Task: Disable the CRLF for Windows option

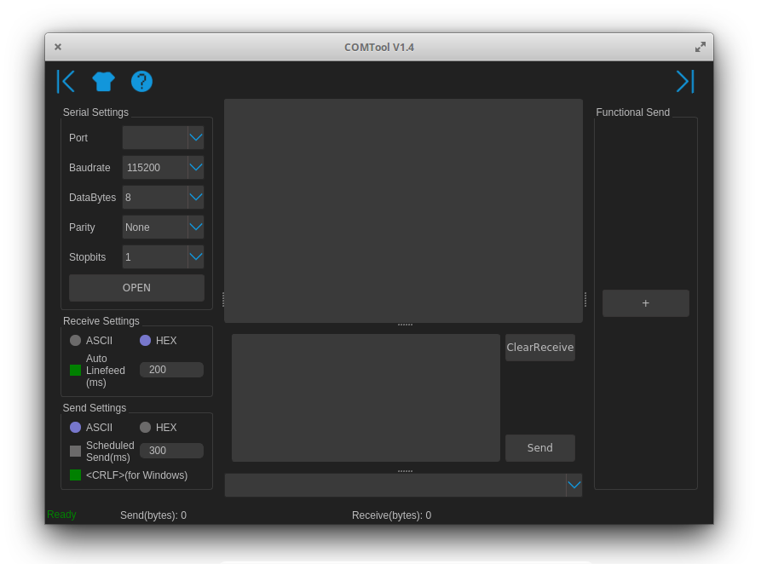Action: [75, 475]
